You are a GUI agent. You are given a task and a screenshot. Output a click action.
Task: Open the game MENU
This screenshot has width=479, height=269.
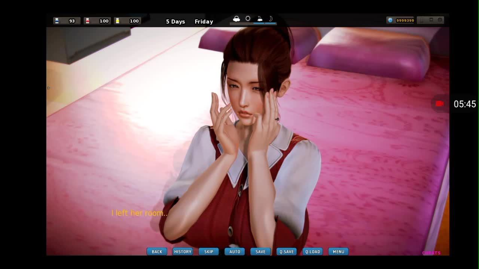click(338, 252)
